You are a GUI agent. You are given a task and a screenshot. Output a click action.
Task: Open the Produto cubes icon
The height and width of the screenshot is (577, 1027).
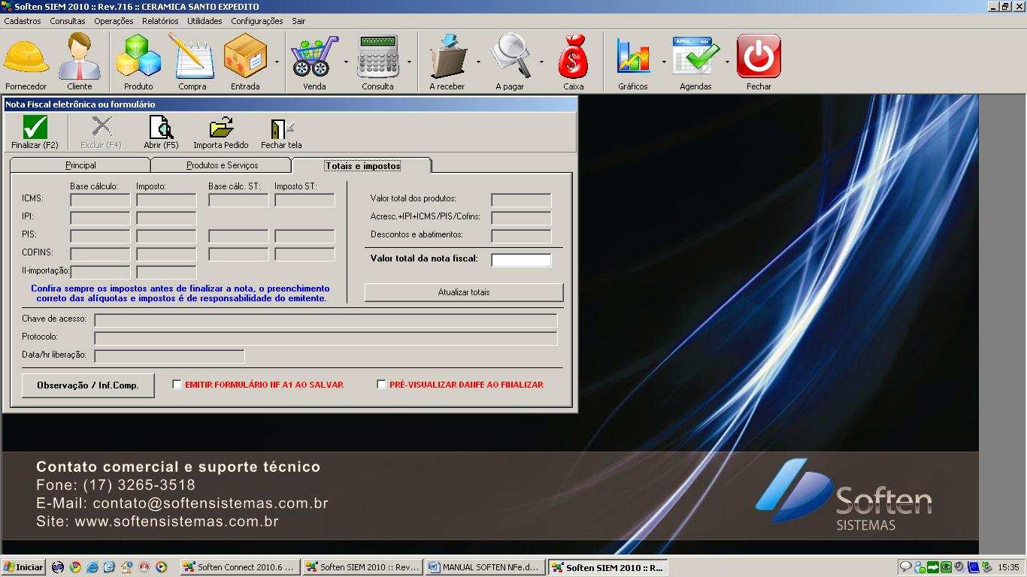(138, 57)
